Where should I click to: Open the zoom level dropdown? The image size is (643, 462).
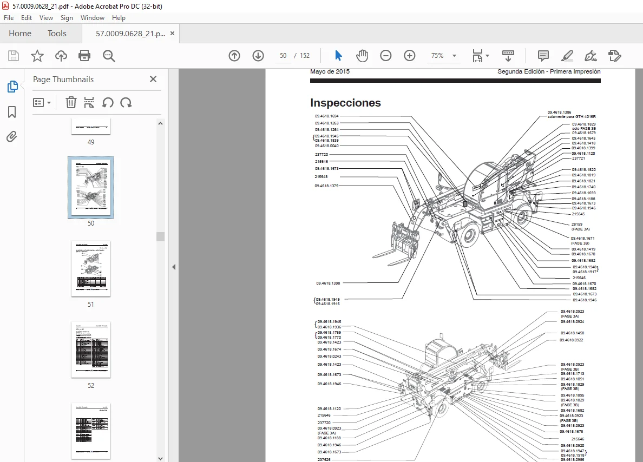[454, 56]
